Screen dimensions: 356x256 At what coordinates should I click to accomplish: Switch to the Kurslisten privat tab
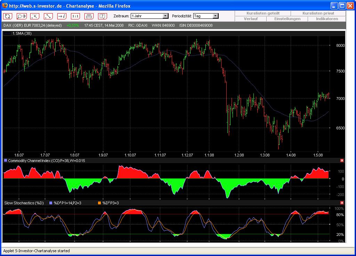click(x=318, y=13)
